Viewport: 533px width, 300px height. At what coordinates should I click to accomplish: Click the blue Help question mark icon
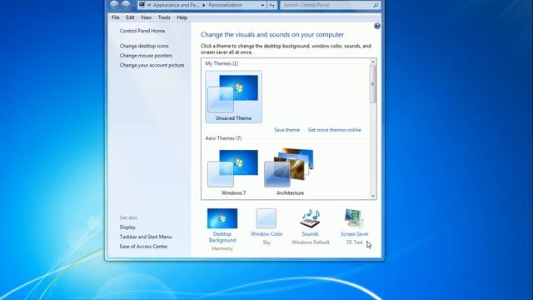pos(377,26)
